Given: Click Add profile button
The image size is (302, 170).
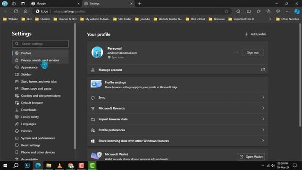Looking at the screenshot, I should (x=255, y=34).
